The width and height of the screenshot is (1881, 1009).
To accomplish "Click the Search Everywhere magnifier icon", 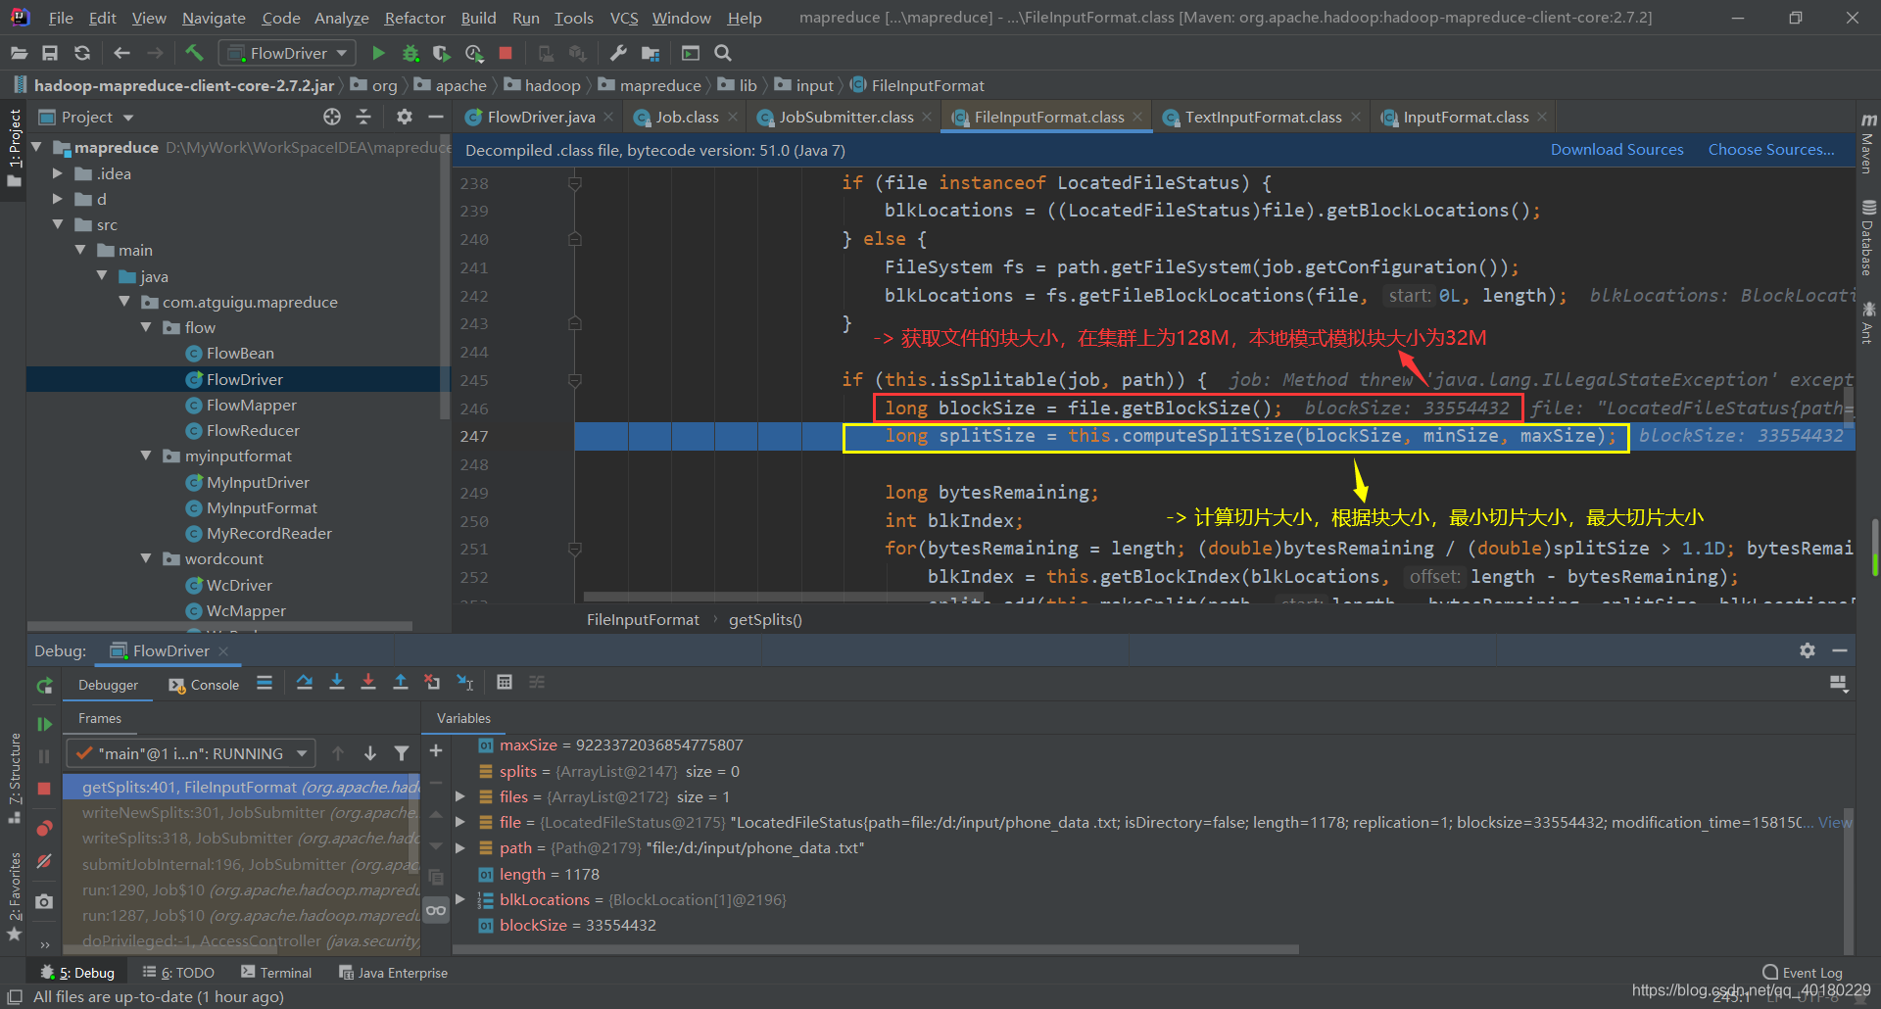I will [x=723, y=53].
